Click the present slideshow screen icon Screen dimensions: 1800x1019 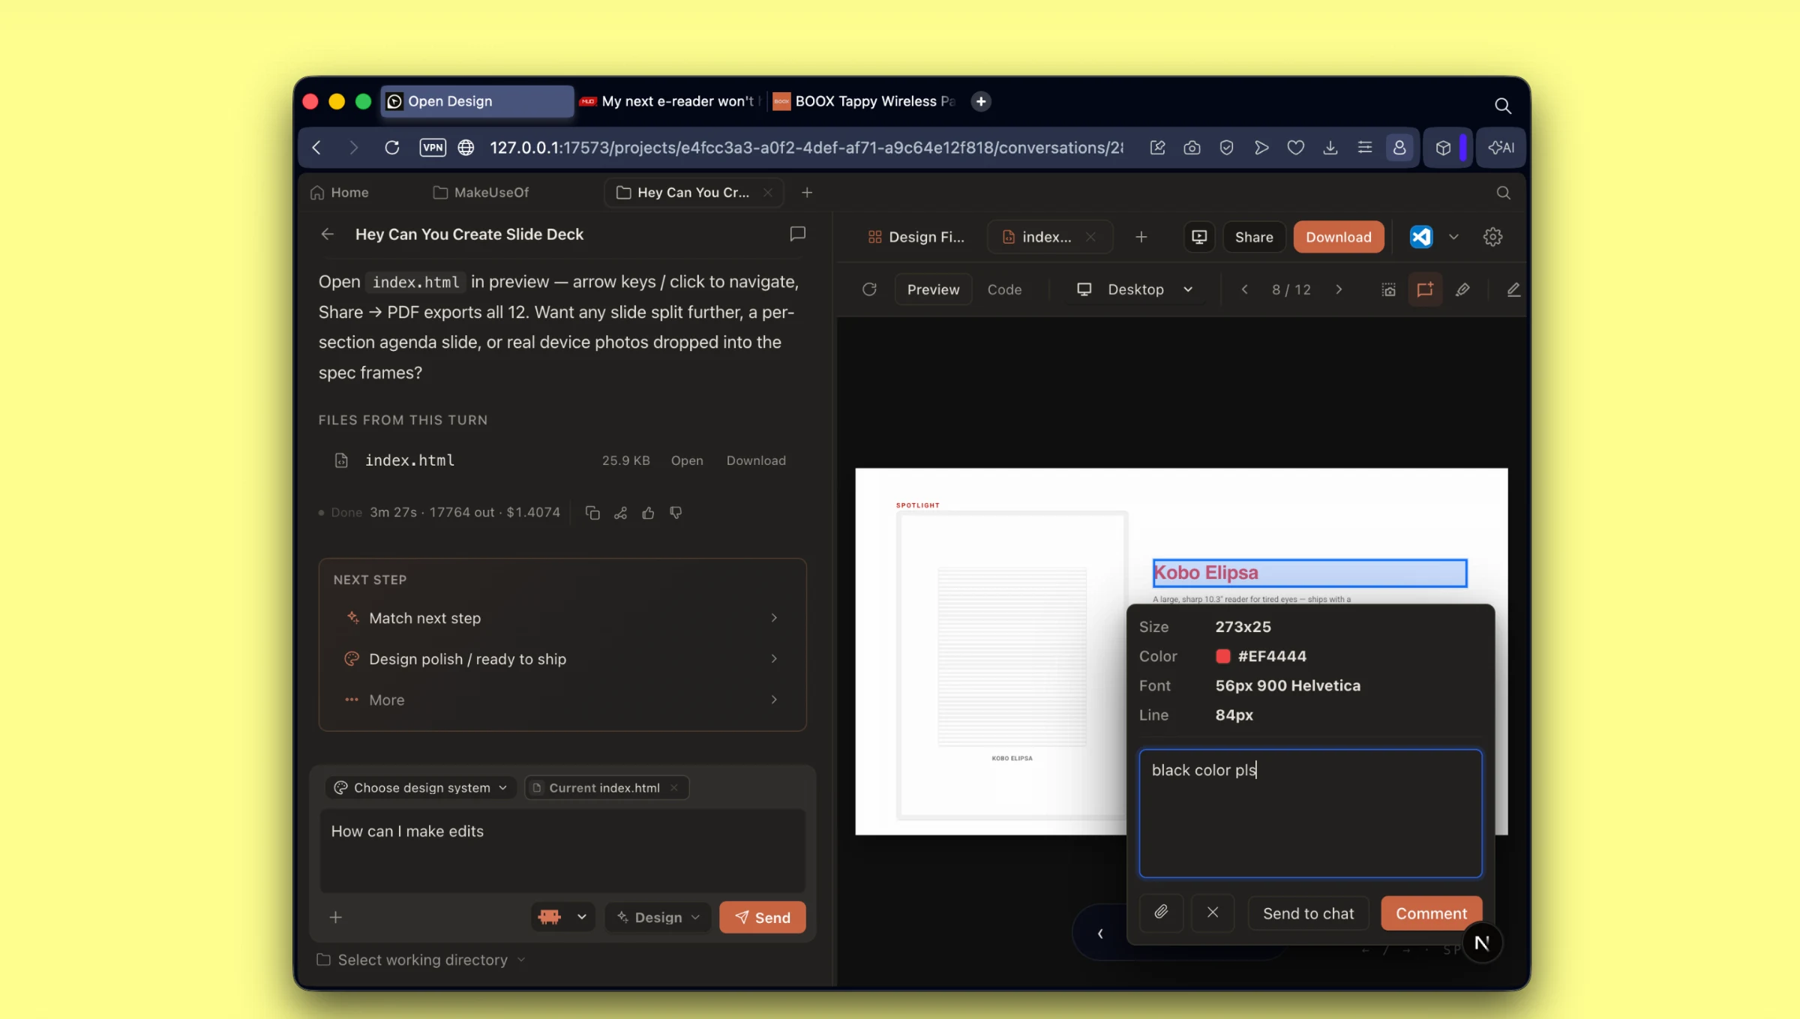click(x=1199, y=237)
